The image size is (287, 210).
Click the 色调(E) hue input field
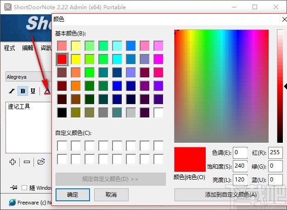click(240, 152)
